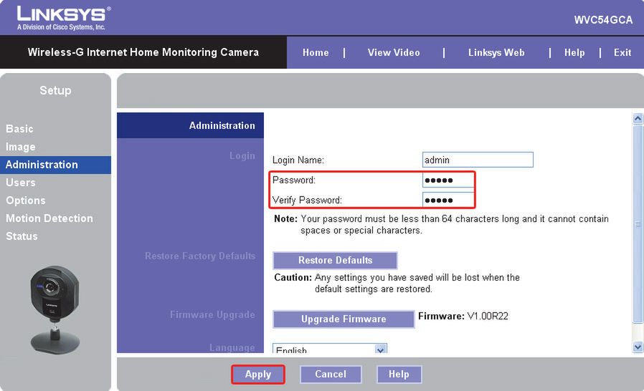Click the firmware version text V1.00R22
Screen dimensions: 644x391
[x=488, y=317]
